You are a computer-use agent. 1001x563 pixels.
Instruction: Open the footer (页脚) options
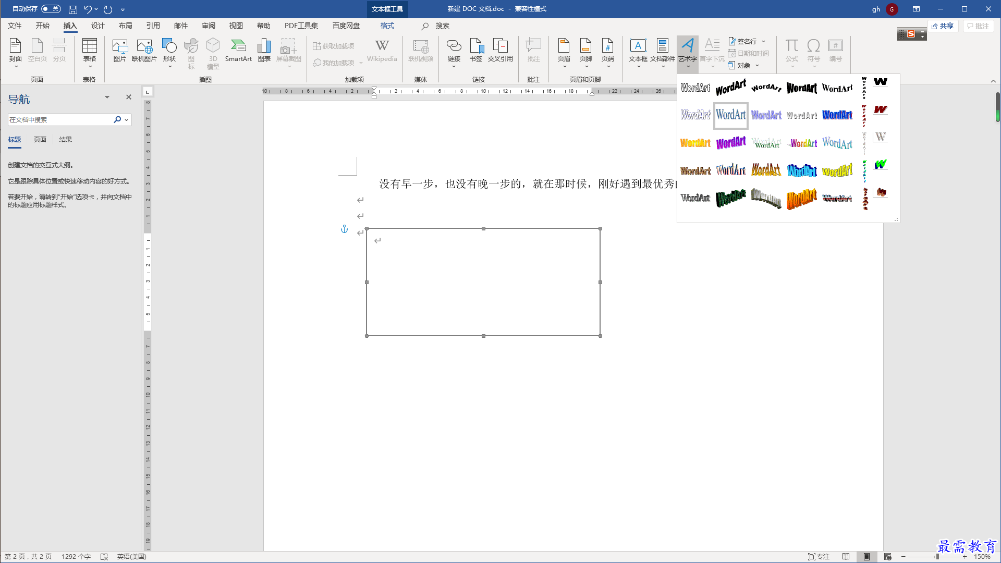coord(586,53)
